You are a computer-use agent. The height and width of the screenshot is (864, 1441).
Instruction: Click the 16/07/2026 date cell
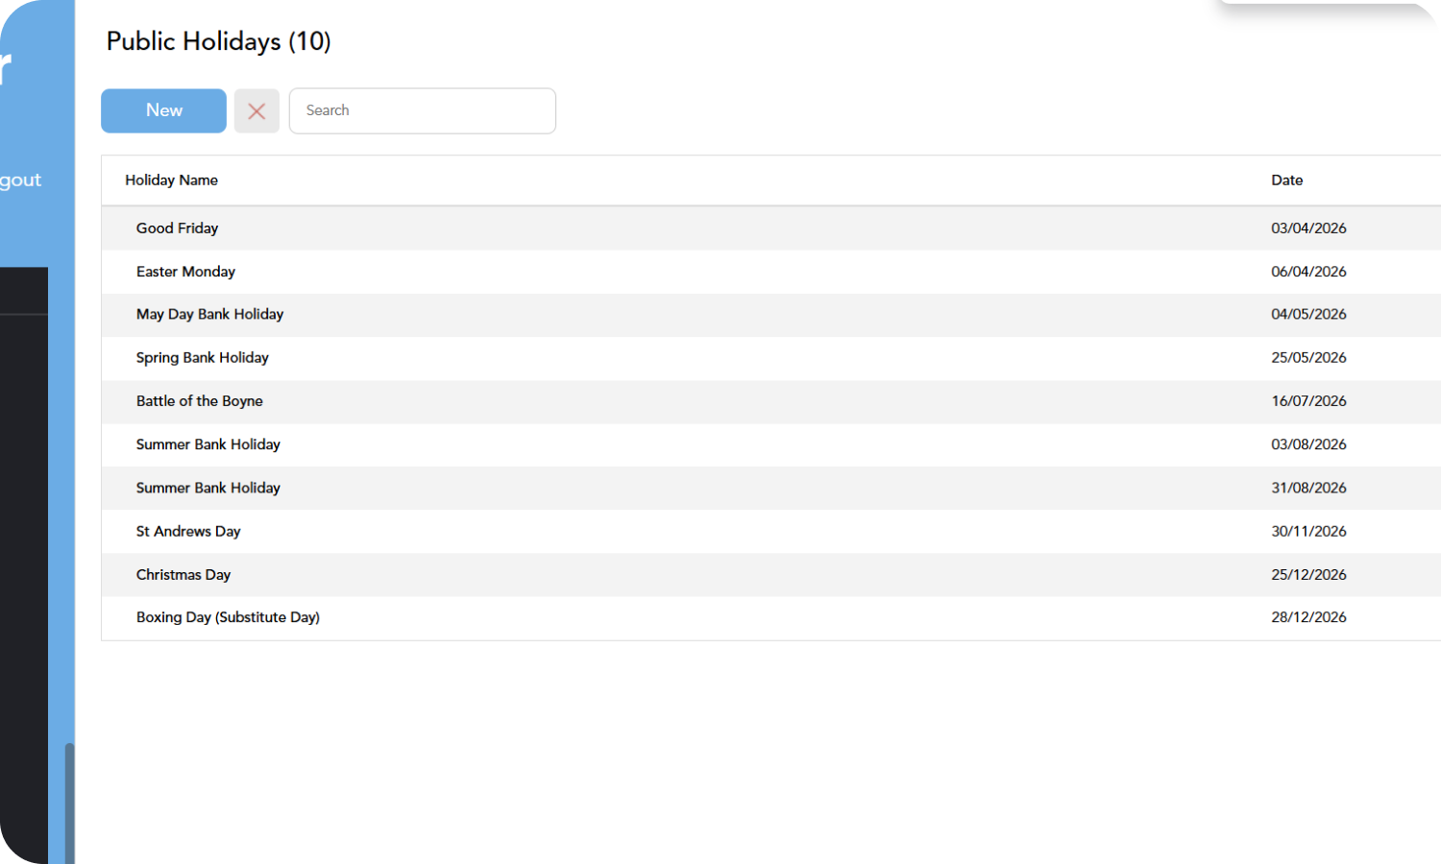[x=1308, y=401]
